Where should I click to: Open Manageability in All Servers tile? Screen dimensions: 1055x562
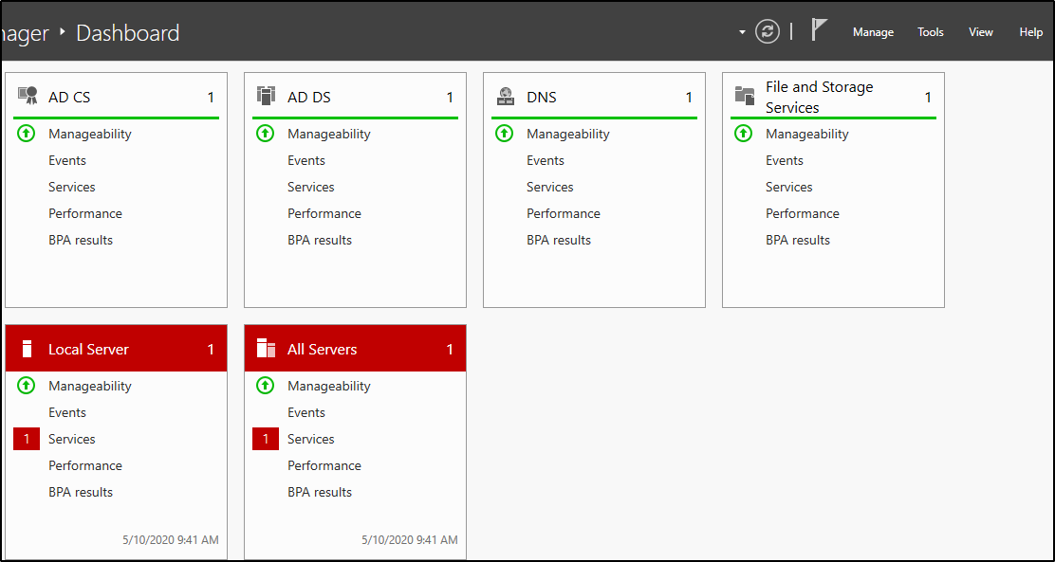pos(329,386)
